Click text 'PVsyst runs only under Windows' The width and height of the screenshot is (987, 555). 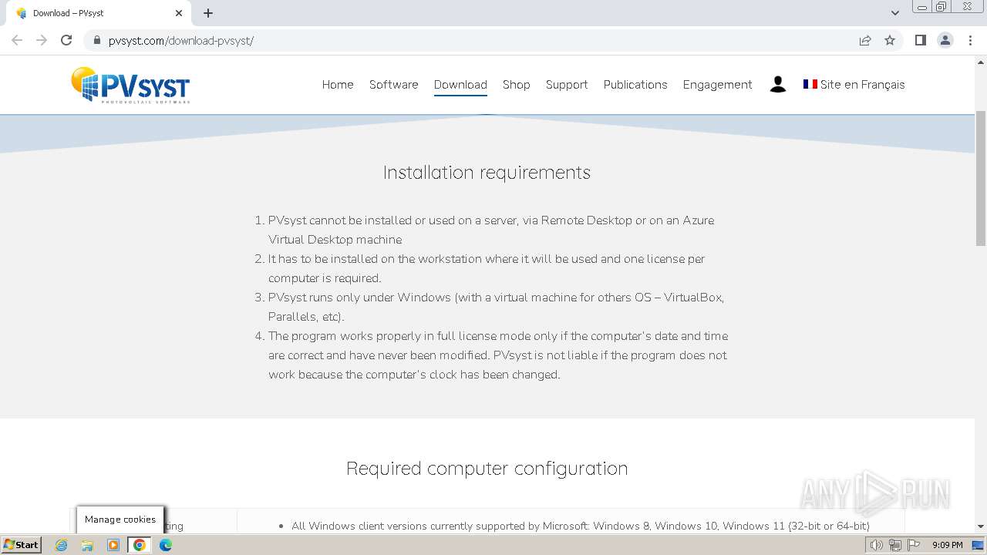click(x=359, y=298)
